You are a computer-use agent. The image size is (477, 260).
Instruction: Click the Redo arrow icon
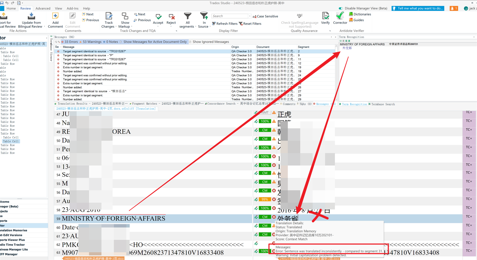point(12,3)
